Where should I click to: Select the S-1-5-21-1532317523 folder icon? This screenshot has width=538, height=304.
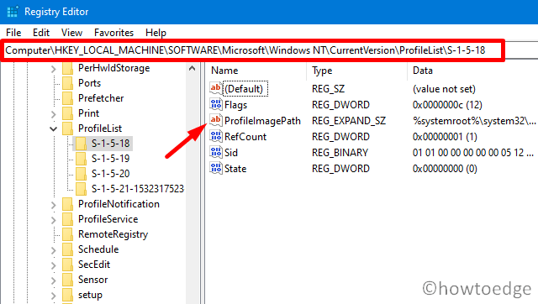point(81,189)
